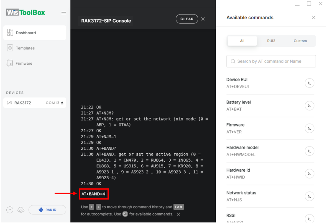Click the Dashboard grid icon
The image size is (328, 223).
click(x=10, y=32)
